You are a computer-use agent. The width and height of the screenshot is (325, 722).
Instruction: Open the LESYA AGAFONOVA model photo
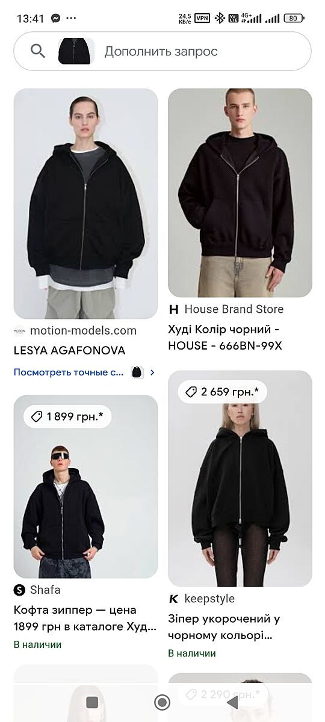click(85, 203)
